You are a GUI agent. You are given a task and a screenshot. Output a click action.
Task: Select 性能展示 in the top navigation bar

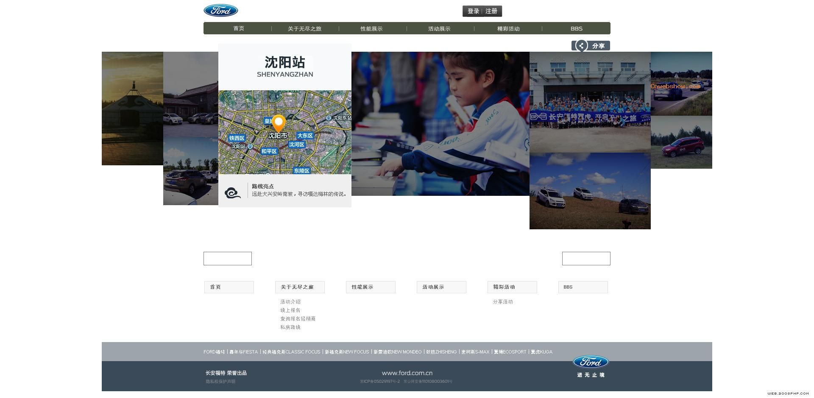[x=371, y=29]
